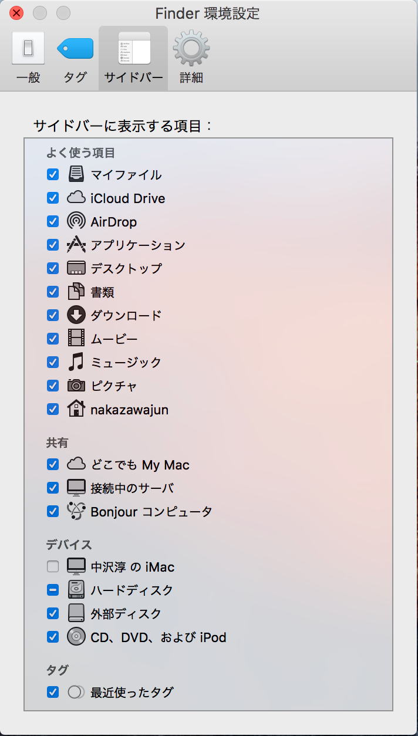Click the 中沢淳 の iMac icon
Image resolution: width=418 pixels, height=736 pixels.
(x=76, y=566)
